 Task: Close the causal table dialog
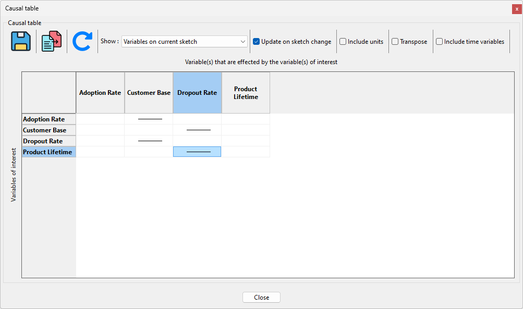tap(261, 297)
